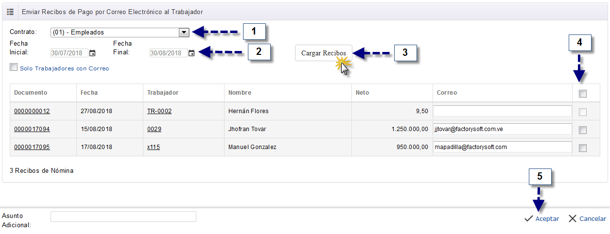Click the Cancelar link

tap(593, 219)
